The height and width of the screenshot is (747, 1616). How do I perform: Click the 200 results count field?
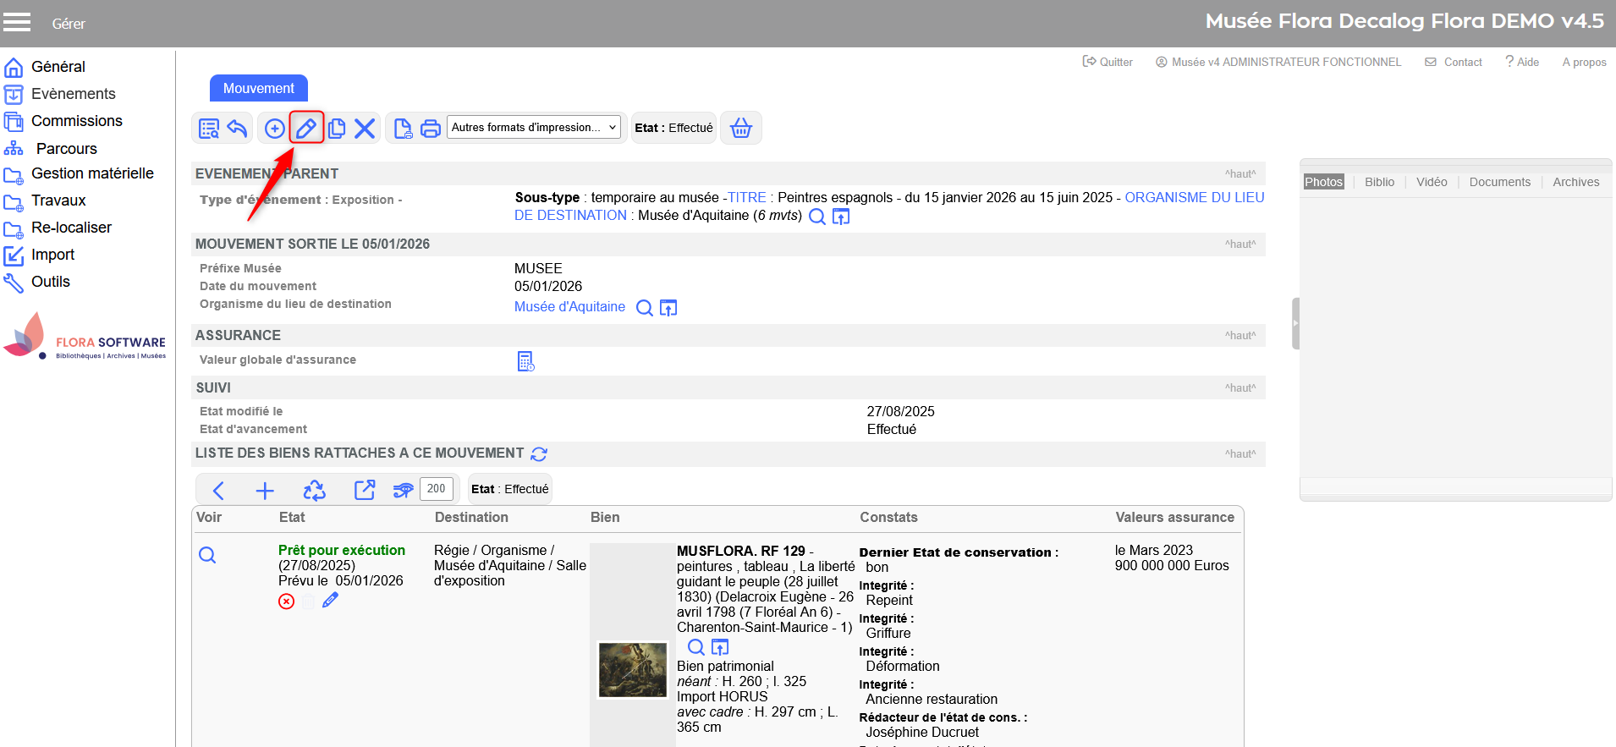(x=436, y=489)
